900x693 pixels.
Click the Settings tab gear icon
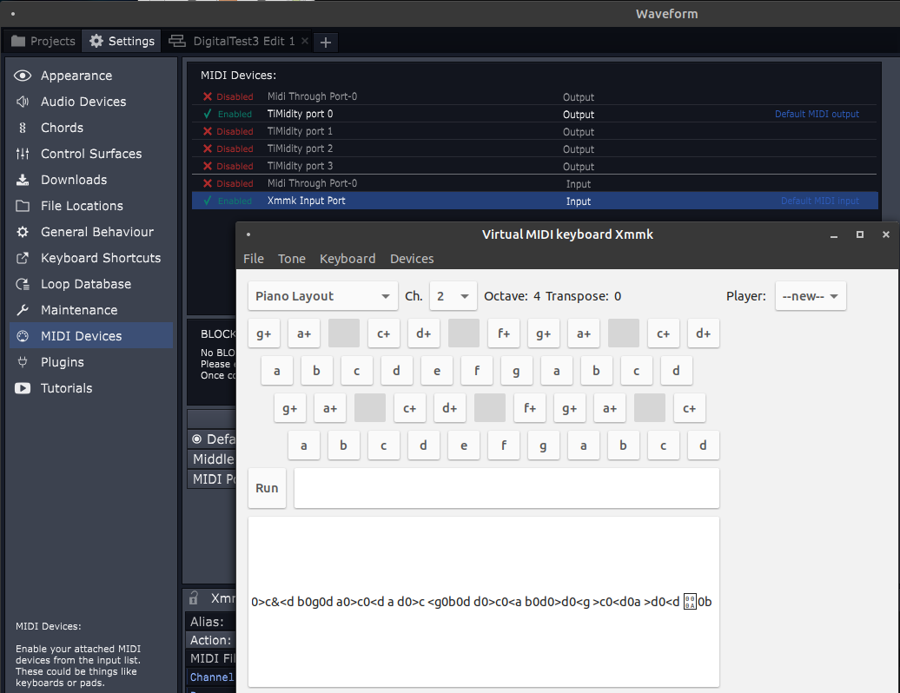pyautogui.click(x=96, y=41)
